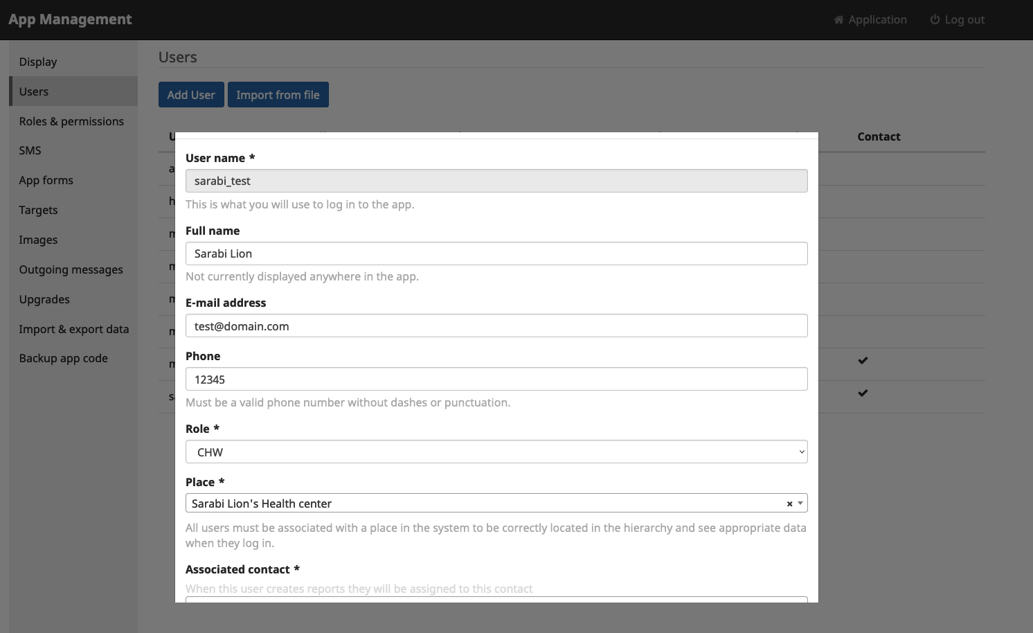Image resolution: width=1033 pixels, height=633 pixels.
Task: Select Display in the sidebar
Action: pyautogui.click(x=38, y=62)
